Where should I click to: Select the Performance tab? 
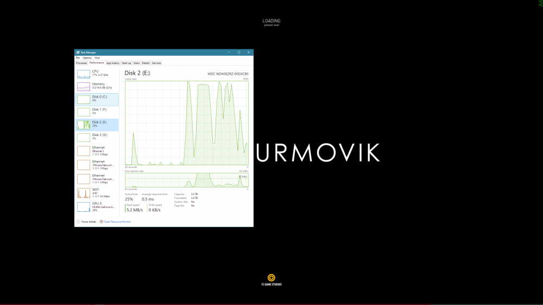(97, 63)
